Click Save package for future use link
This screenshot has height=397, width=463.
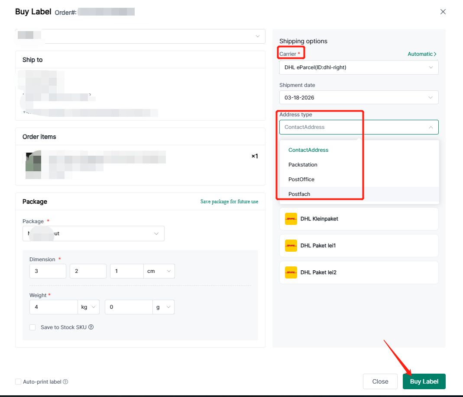pos(229,202)
